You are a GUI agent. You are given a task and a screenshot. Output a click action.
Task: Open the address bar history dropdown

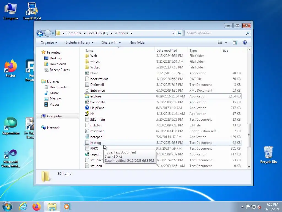tap(173, 33)
